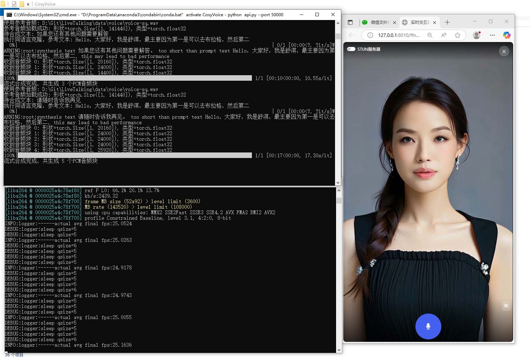Open Edge Settings and more menu
The image size is (530, 357).
click(492, 35)
